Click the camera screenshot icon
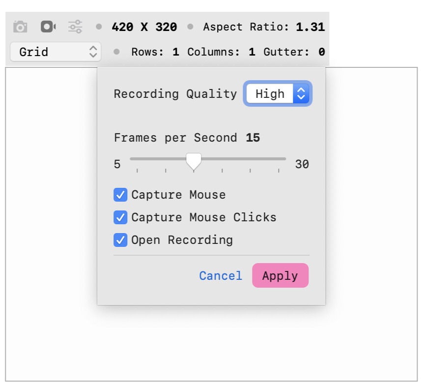 coord(20,27)
